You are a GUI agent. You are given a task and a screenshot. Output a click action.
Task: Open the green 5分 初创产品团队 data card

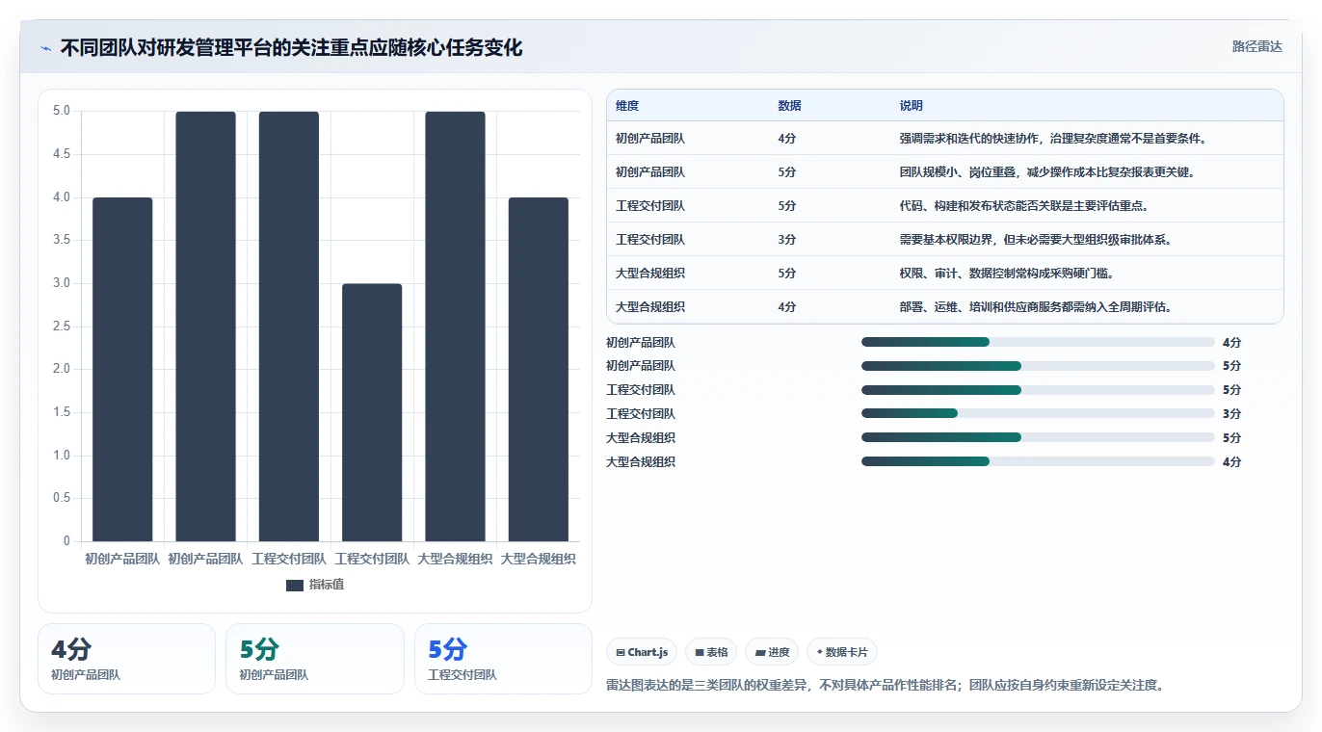click(315, 659)
